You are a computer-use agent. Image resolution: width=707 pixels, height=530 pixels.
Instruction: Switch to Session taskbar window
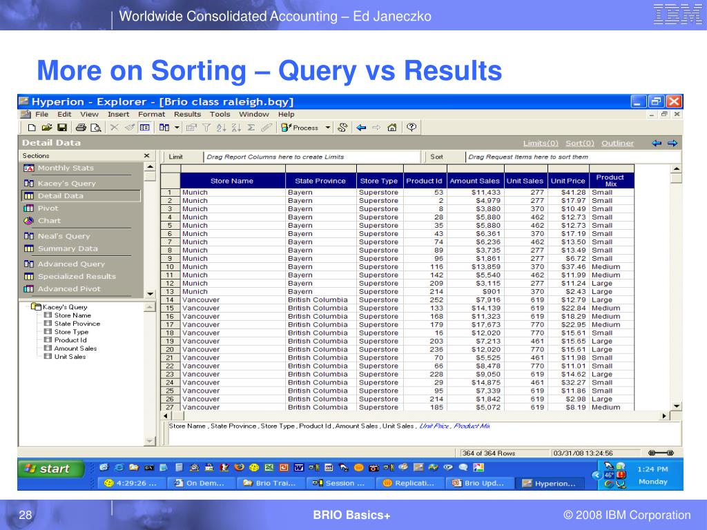tap(340, 483)
